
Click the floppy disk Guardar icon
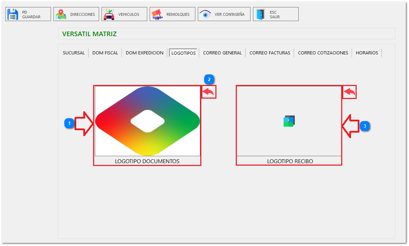(13, 14)
